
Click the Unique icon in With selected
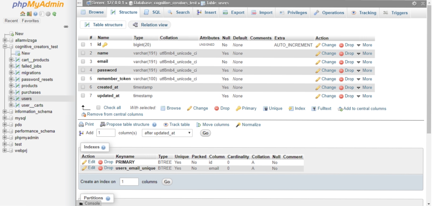265,109
